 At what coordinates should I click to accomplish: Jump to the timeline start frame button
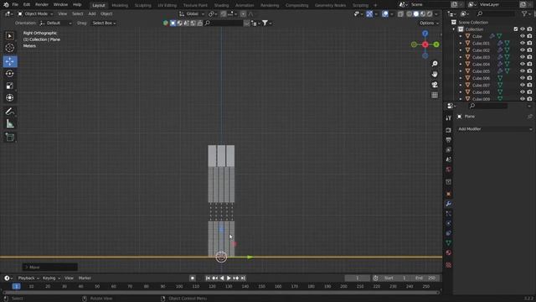click(208, 278)
